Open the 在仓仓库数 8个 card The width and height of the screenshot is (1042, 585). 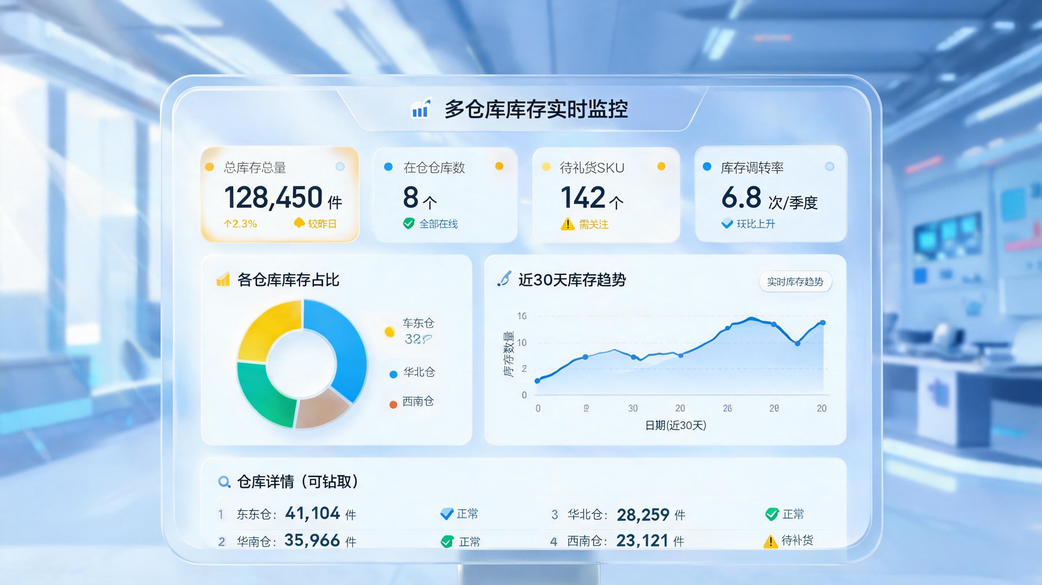(x=445, y=195)
